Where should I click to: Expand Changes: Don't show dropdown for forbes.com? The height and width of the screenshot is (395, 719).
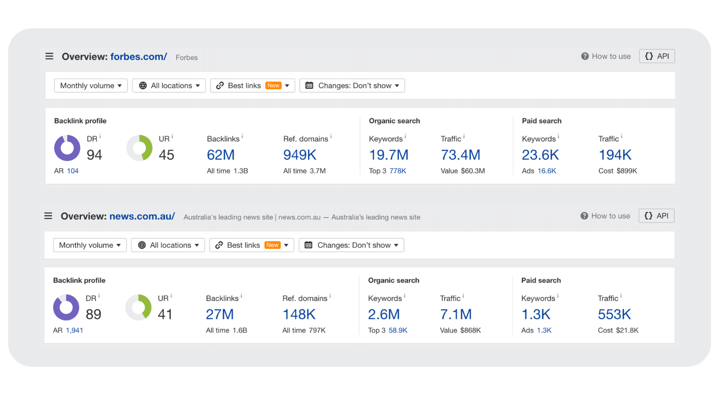(x=352, y=86)
